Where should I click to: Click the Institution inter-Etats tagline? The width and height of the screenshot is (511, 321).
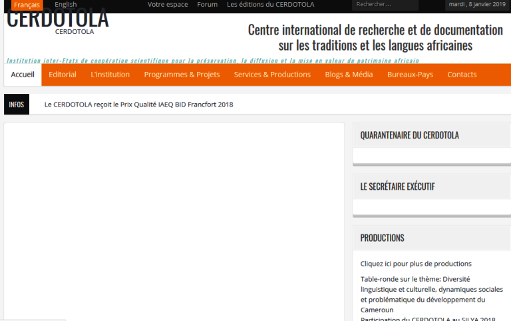(213, 61)
